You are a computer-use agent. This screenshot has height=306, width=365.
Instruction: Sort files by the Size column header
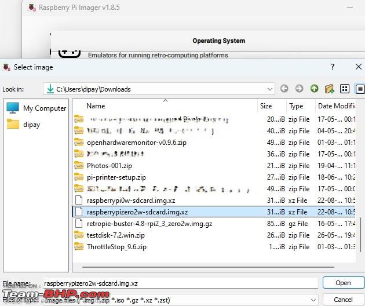[x=266, y=106]
